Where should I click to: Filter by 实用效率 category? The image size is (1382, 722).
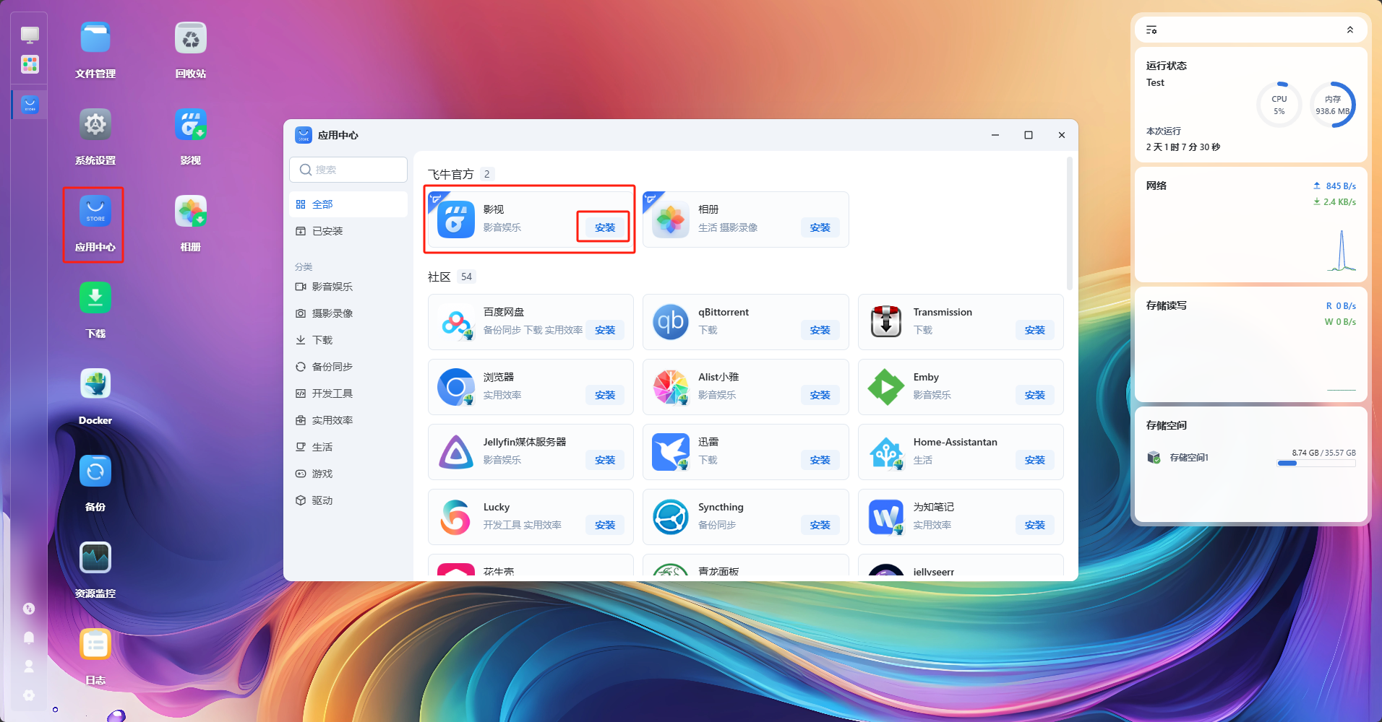click(348, 420)
